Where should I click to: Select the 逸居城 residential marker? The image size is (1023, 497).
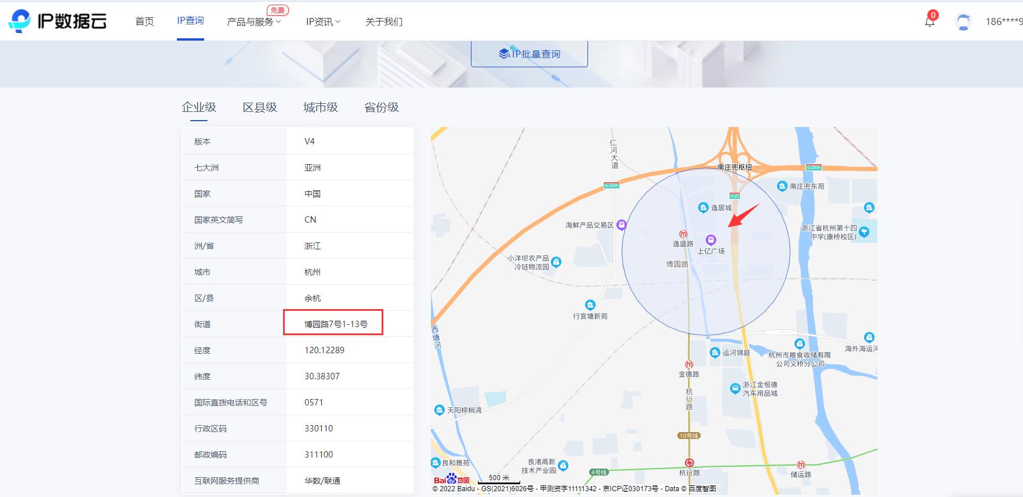point(703,208)
